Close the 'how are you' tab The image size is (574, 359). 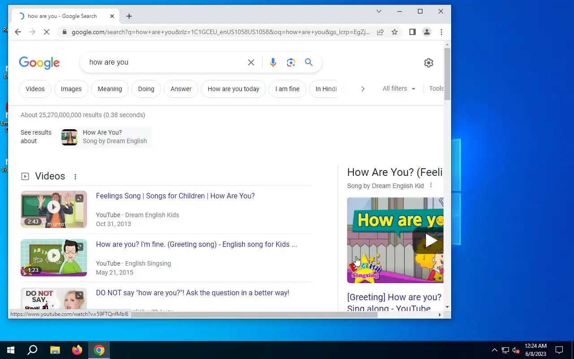click(112, 16)
